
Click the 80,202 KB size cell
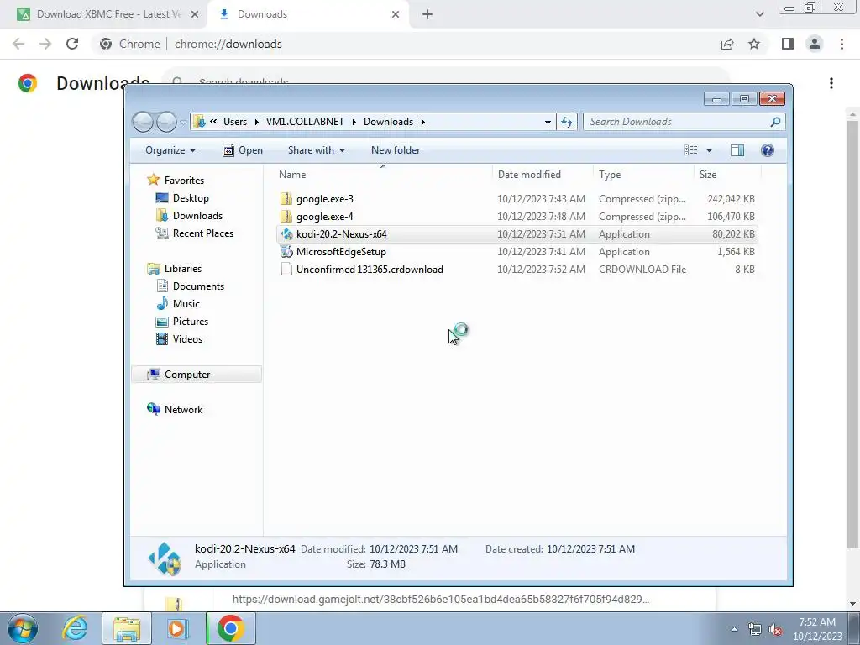(733, 234)
